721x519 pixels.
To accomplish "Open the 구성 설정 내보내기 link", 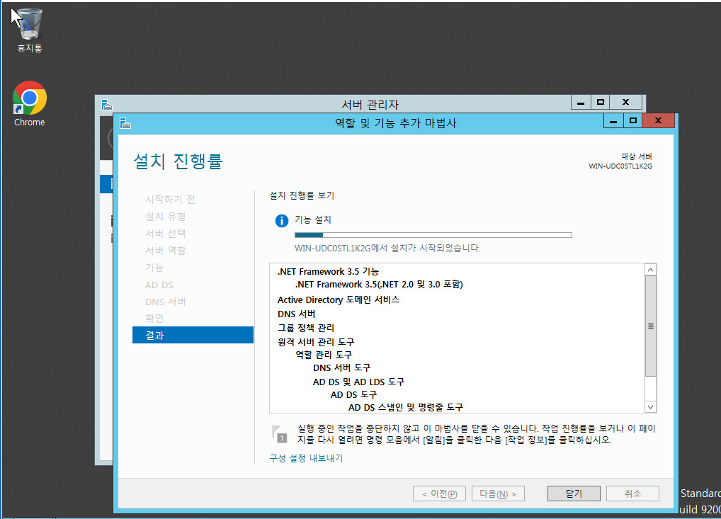I will [x=306, y=458].
